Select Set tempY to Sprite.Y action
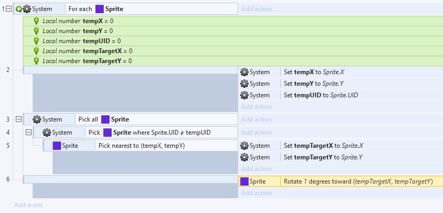The width and height of the screenshot is (443, 213). (x=341, y=84)
